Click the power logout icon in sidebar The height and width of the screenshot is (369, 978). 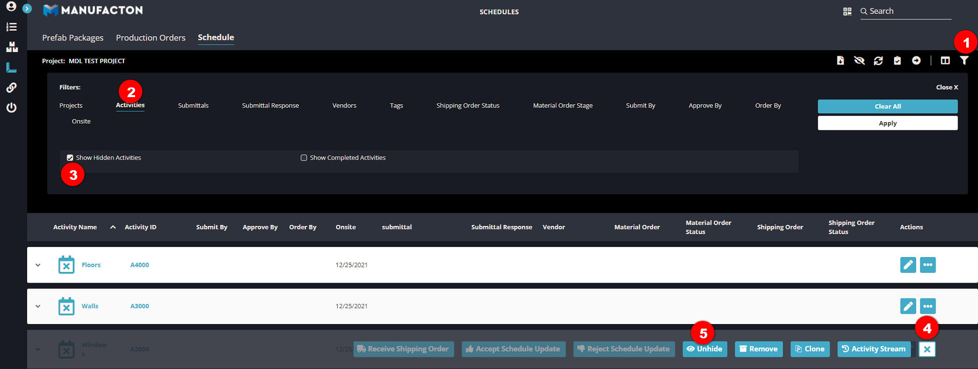point(11,108)
